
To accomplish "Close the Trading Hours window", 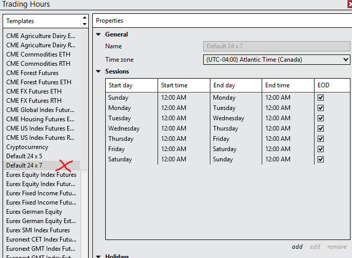I will (x=349, y=5).
